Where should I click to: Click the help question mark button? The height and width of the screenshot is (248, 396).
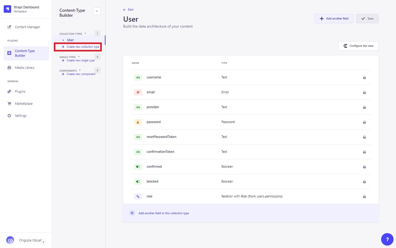tap(387, 239)
